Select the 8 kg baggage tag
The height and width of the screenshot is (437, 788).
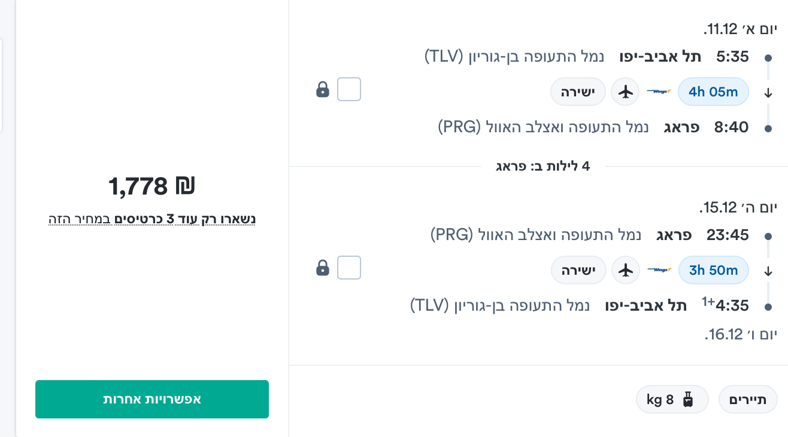click(x=671, y=399)
